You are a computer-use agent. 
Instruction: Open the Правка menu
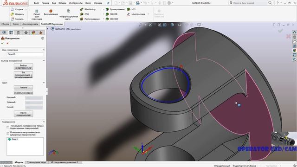[45, 3]
